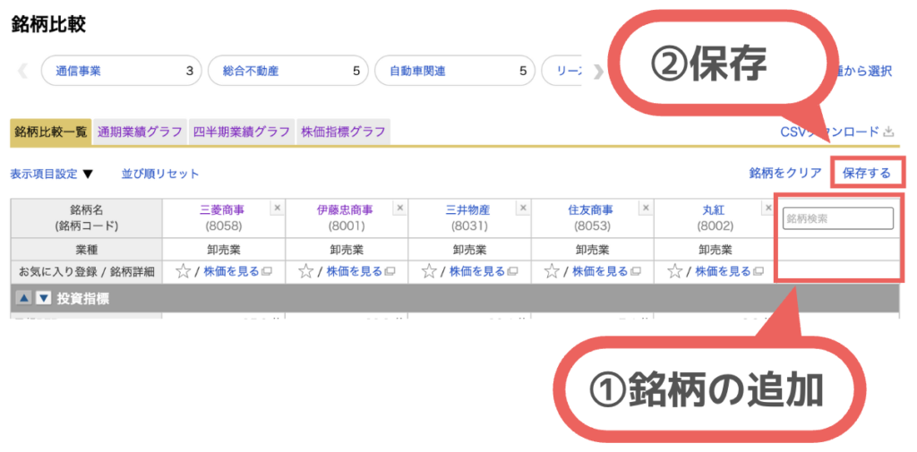Expand the 表示項目設定 dropdown

tap(51, 174)
